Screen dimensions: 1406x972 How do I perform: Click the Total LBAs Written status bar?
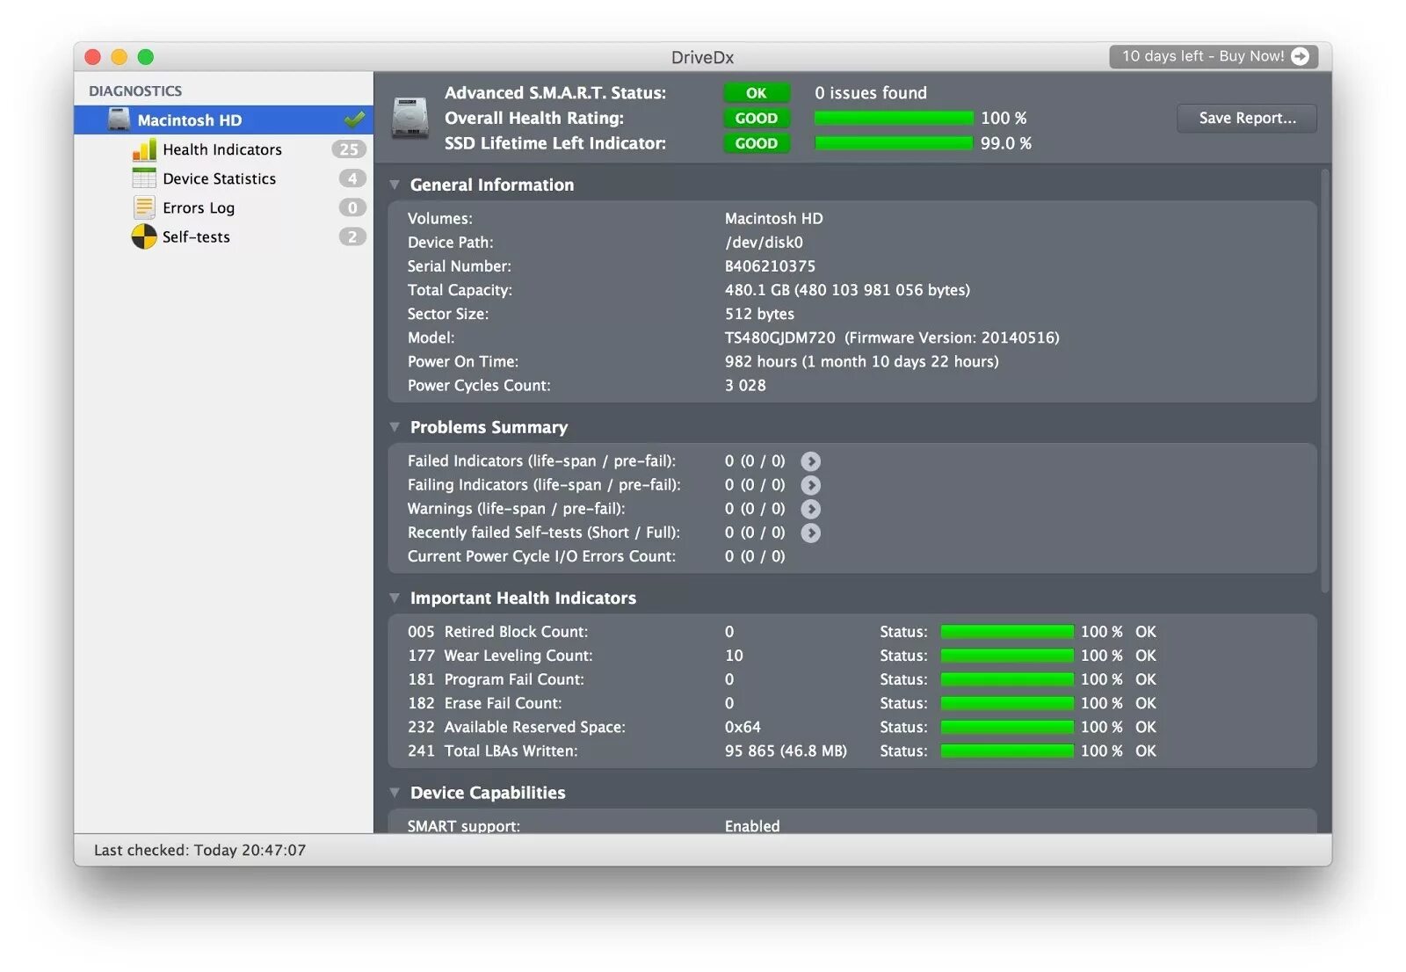(x=1007, y=751)
